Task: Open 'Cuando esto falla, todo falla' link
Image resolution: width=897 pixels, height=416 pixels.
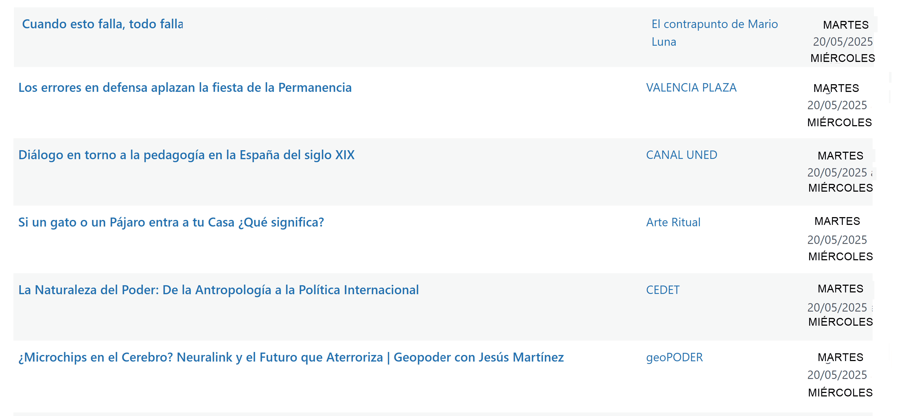Action: pyautogui.click(x=102, y=24)
